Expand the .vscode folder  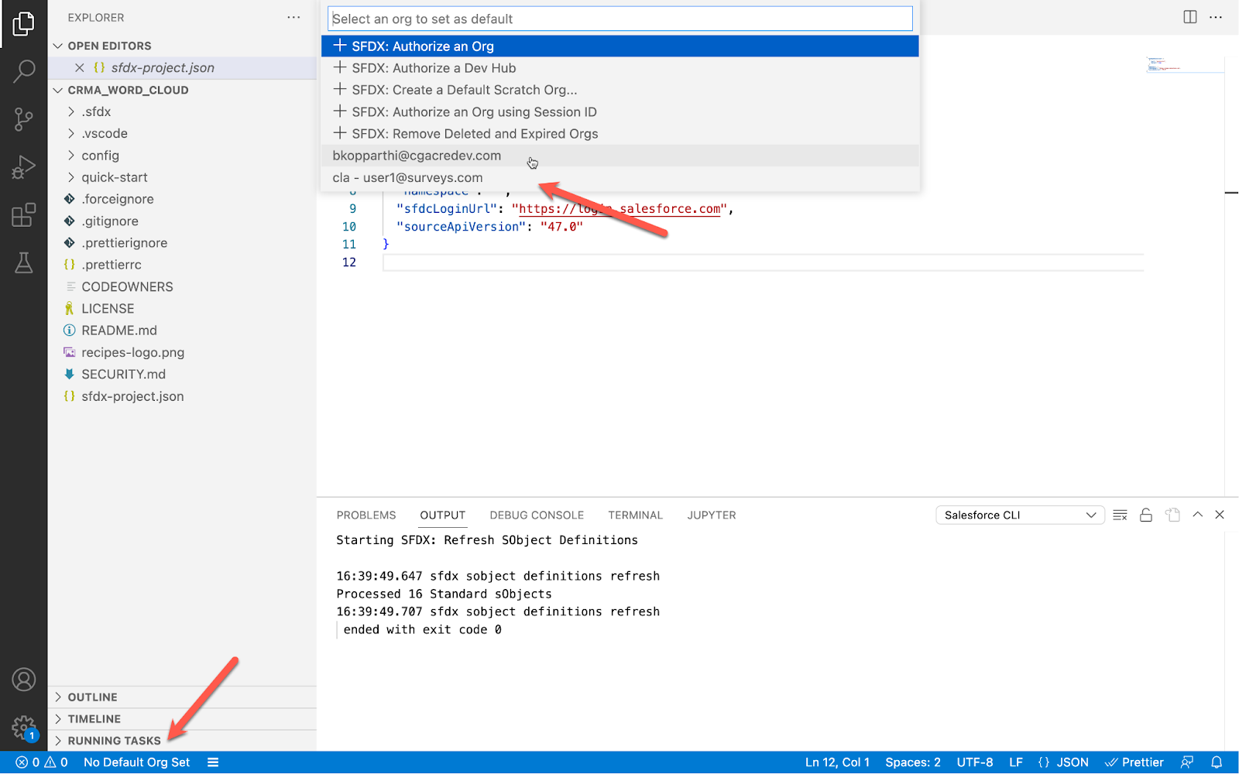tap(182, 133)
